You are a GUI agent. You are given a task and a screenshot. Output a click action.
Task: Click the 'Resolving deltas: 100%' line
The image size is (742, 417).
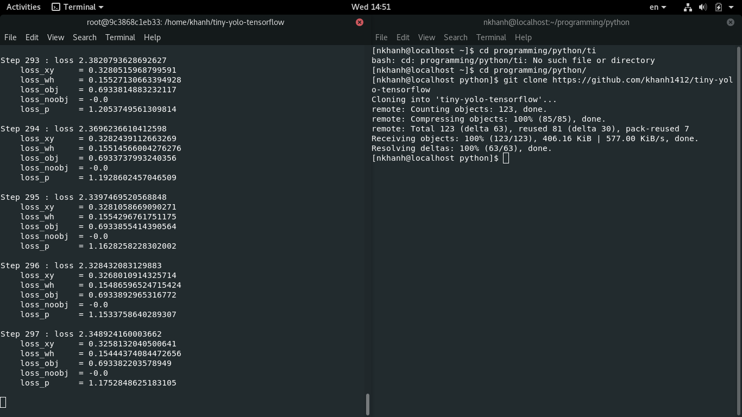click(x=462, y=148)
